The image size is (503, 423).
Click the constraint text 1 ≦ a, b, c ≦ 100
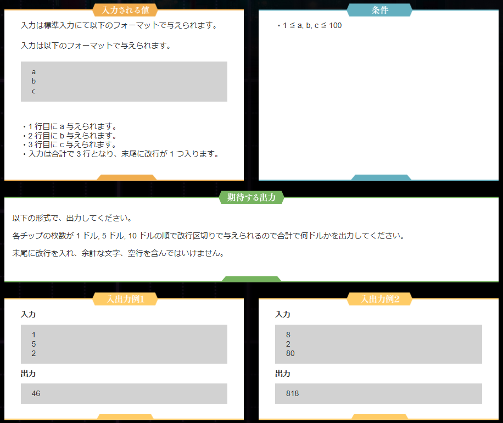[312, 25]
